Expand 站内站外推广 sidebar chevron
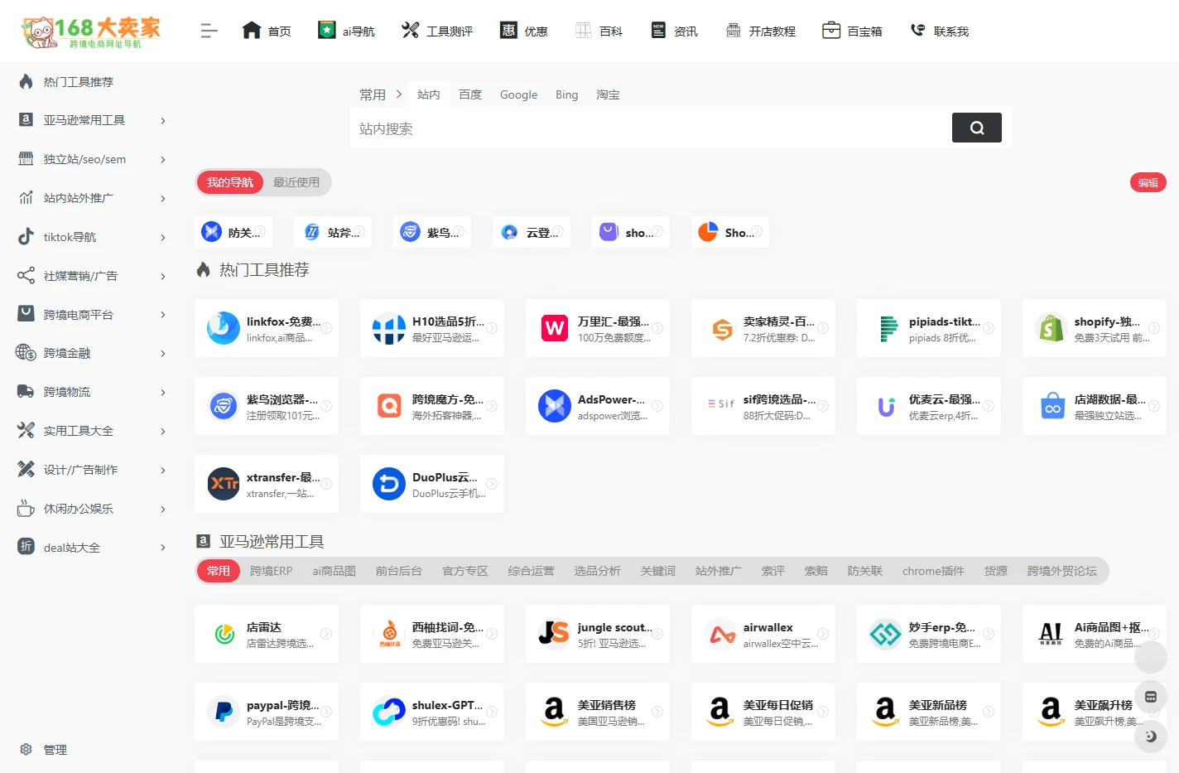The width and height of the screenshot is (1179, 773). [x=163, y=199]
